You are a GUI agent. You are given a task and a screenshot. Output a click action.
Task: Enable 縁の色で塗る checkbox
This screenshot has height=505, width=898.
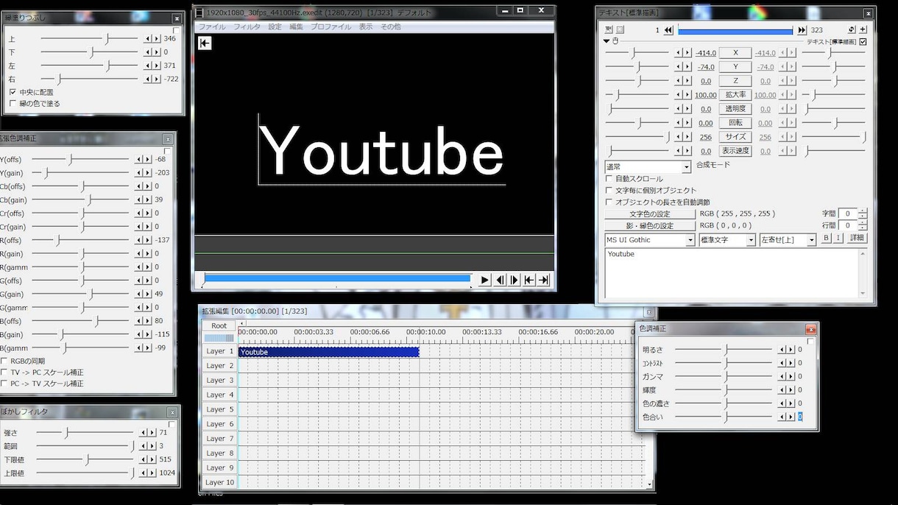(13, 104)
